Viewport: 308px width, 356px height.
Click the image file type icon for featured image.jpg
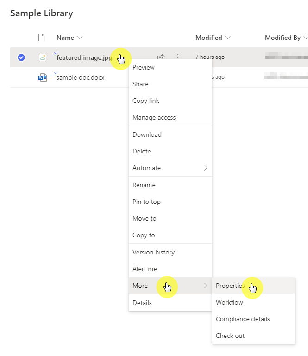pos(43,57)
